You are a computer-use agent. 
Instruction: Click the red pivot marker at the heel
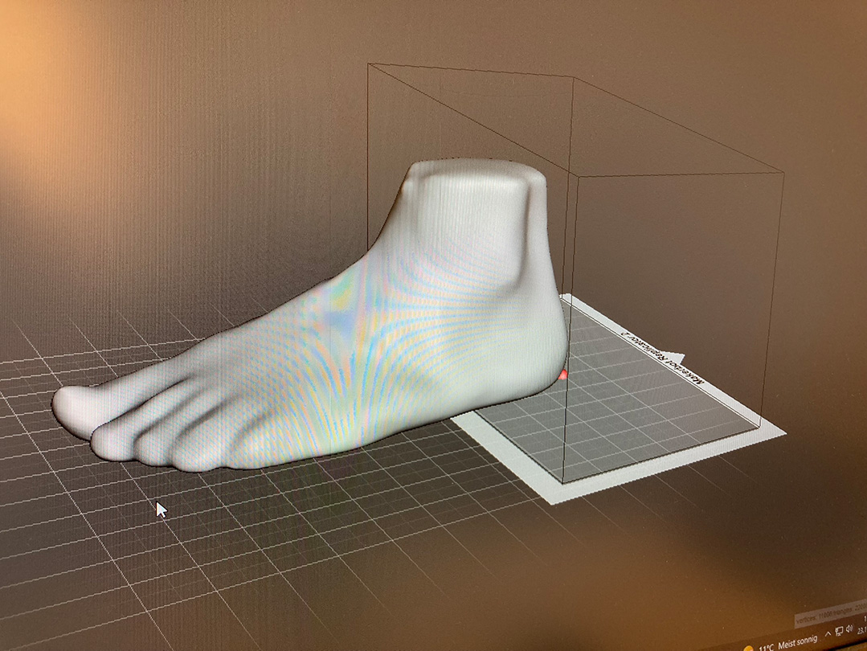(x=563, y=375)
